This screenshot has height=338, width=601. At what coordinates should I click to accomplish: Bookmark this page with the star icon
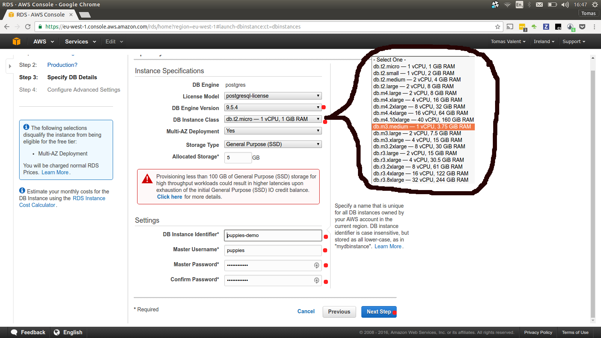[x=498, y=27]
